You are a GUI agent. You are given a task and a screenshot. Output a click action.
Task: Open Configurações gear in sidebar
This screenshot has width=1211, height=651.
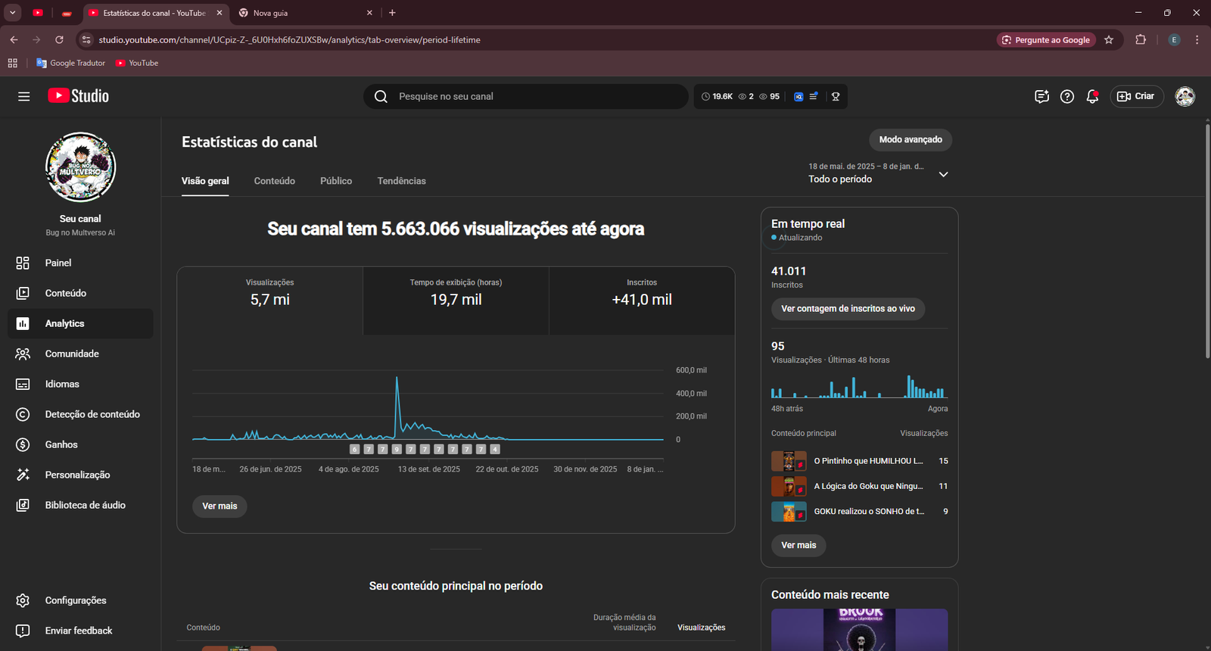point(23,600)
